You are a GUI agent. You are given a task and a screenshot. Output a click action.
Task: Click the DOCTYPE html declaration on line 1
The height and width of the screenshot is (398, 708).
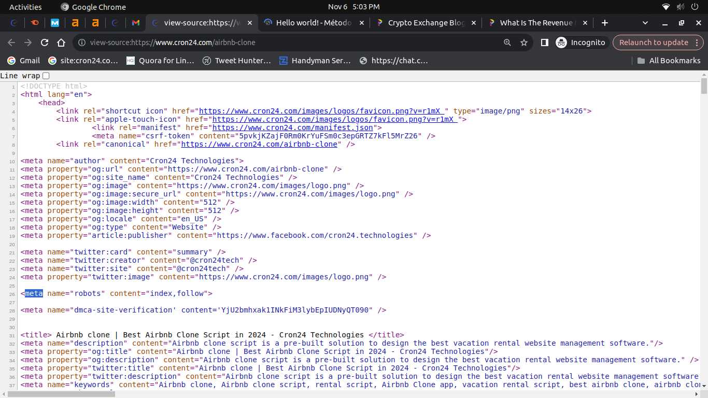pyautogui.click(x=54, y=86)
